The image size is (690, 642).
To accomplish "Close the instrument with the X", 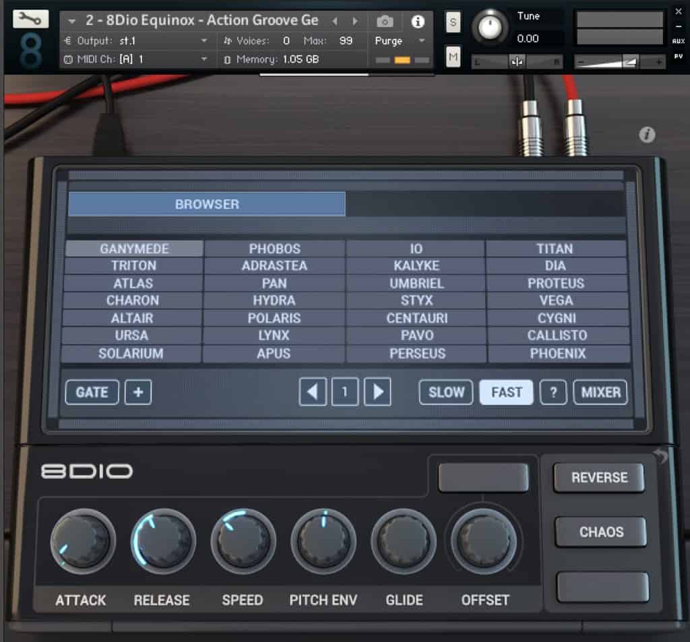I will point(678,12).
